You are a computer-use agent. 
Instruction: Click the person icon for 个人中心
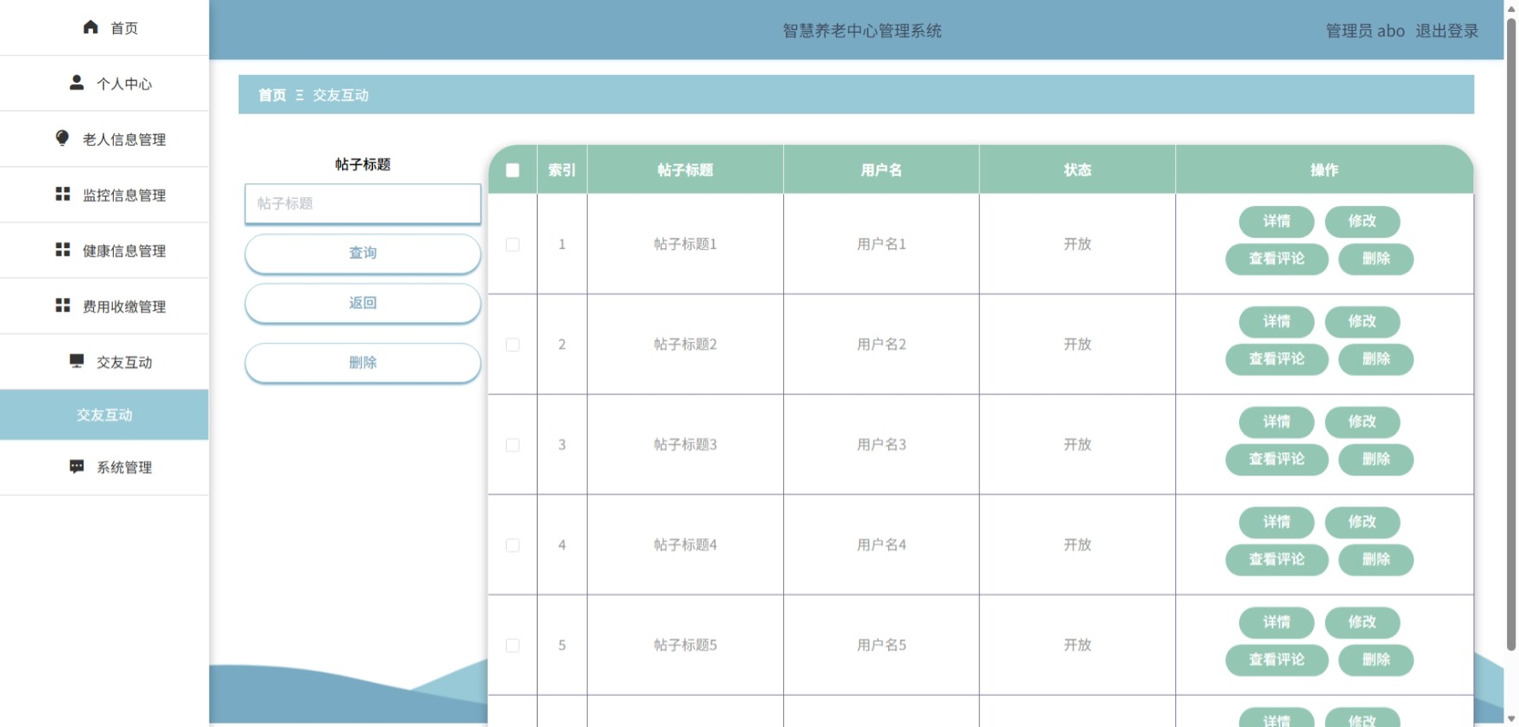pos(77,83)
